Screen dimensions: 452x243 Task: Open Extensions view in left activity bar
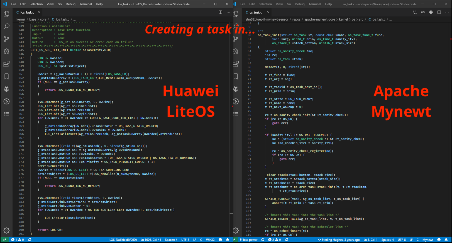tap(6, 64)
